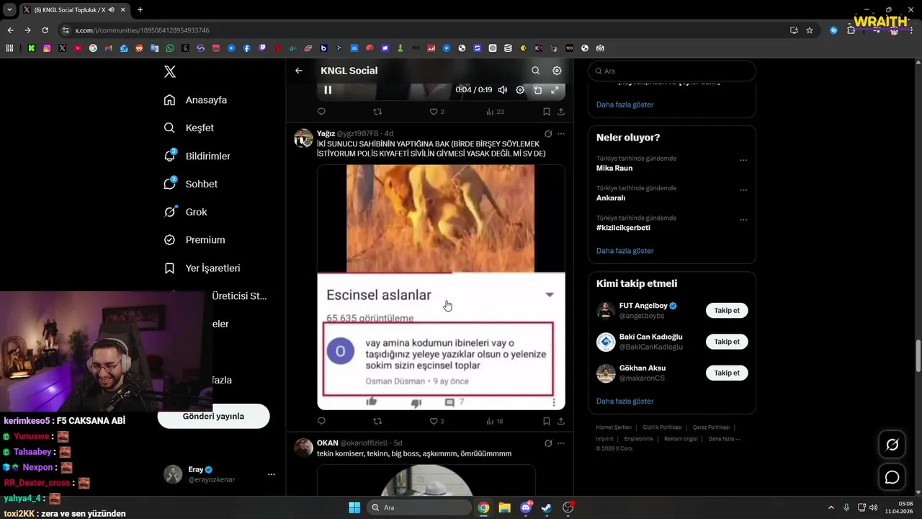Show hidden system tray icons
This screenshot has width=922, height=519.
[831, 507]
